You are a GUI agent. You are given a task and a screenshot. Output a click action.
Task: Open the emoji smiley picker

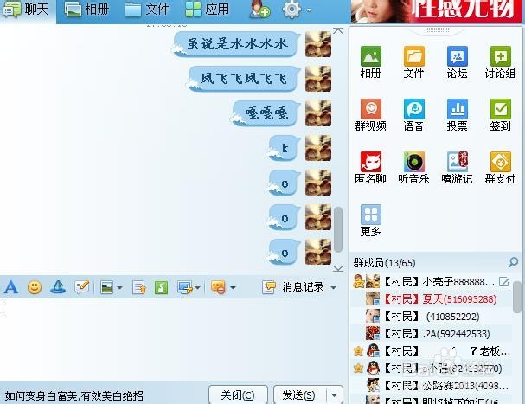[35, 287]
